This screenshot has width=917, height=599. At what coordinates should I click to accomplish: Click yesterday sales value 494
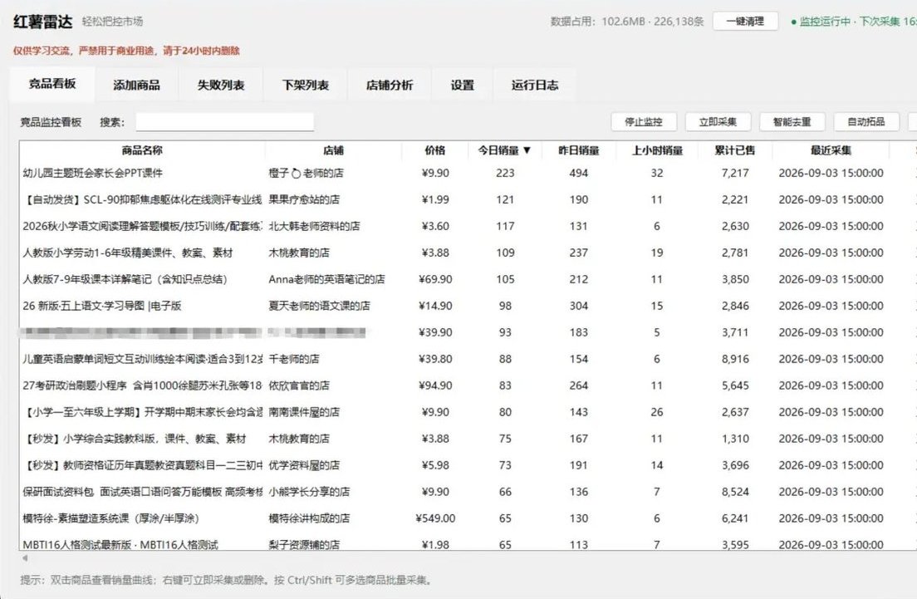(578, 173)
